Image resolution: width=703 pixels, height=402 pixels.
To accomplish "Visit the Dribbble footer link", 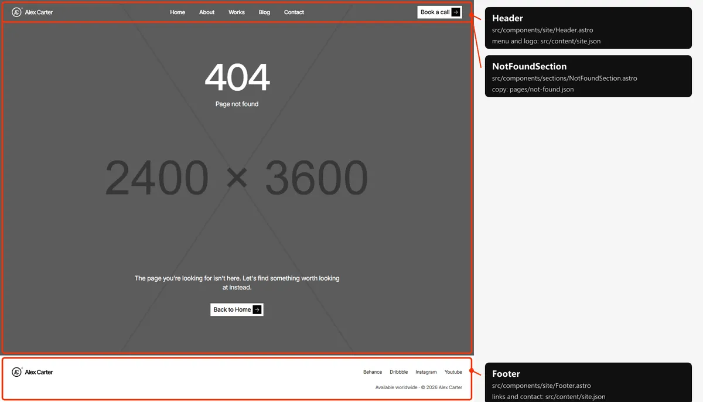I will (x=399, y=372).
